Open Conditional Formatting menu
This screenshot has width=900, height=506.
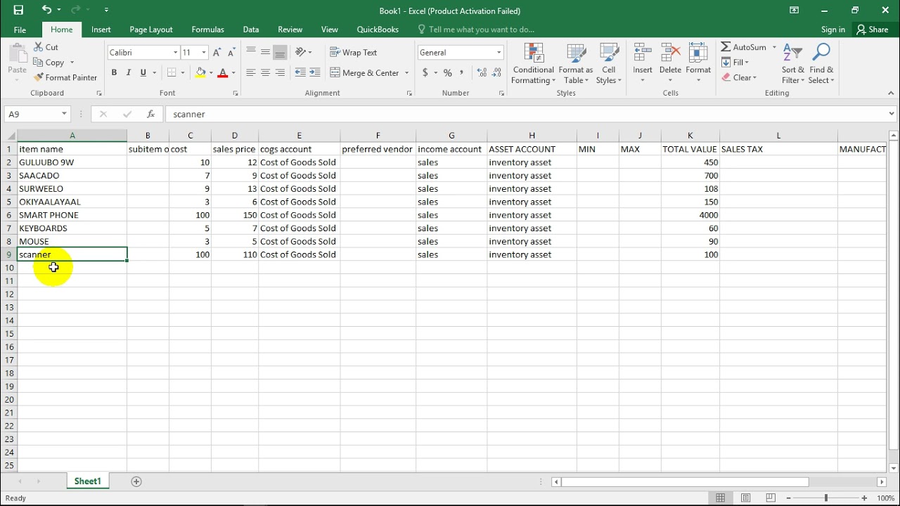[x=533, y=64]
